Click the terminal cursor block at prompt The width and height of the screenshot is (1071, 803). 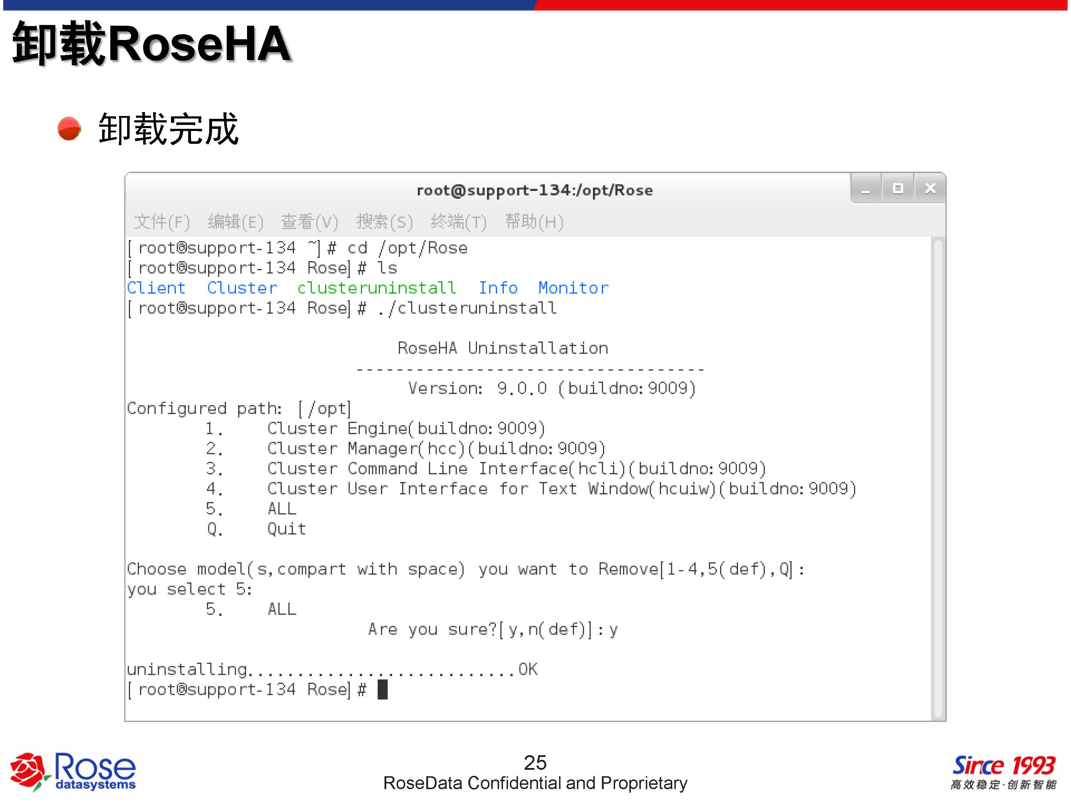pyautogui.click(x=382, y=689)
